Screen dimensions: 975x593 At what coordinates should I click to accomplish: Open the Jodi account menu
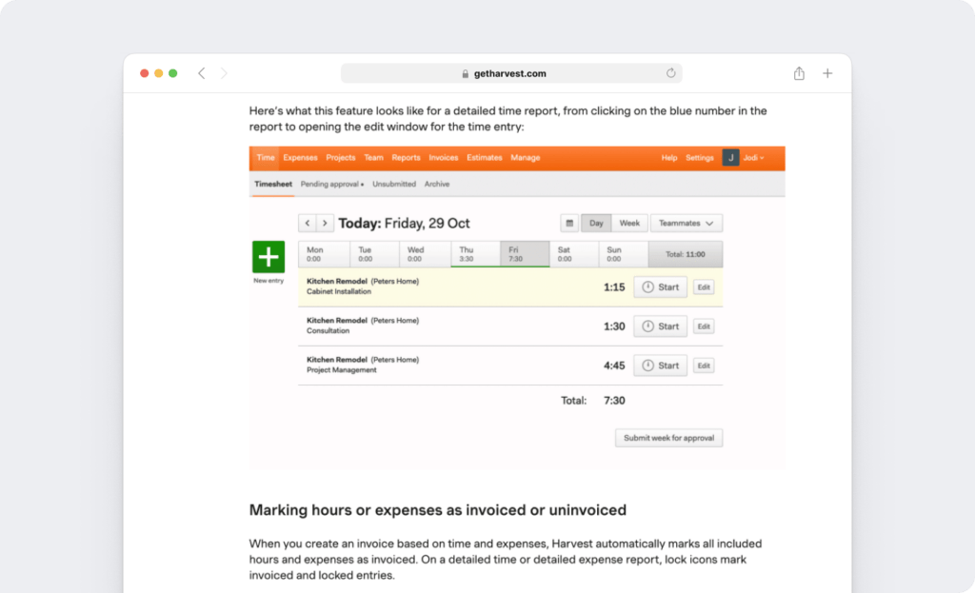pos(744,158)
